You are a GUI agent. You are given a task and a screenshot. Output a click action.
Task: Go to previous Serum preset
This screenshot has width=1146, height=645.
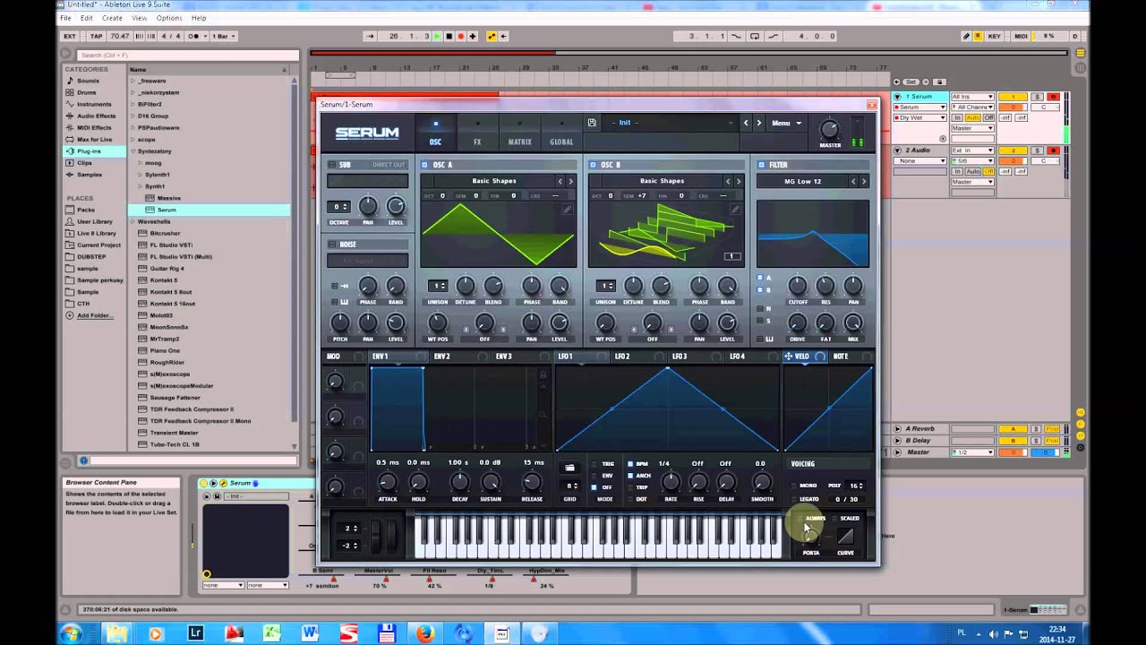[x=746, y=123]
